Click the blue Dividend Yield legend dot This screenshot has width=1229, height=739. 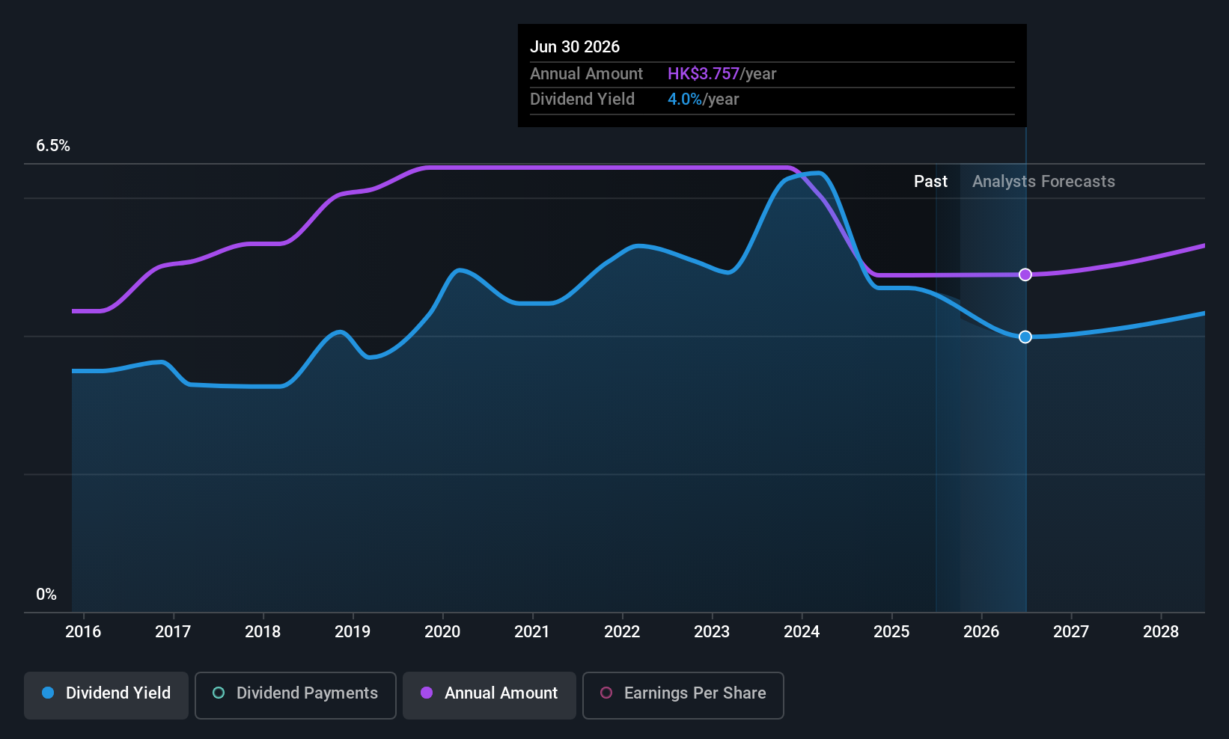coord(48,693)
